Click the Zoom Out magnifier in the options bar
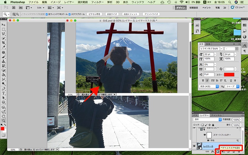The image size is (248, 155). point(18,14)
